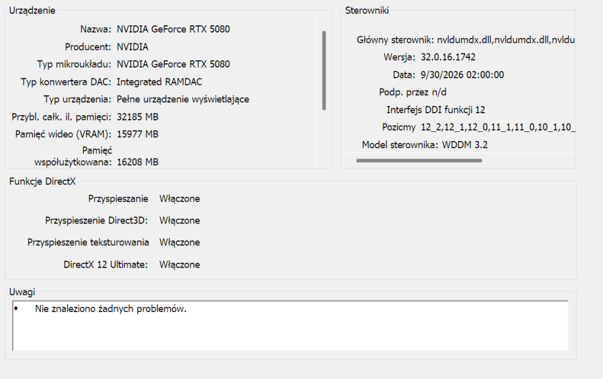
Task: Click the "Przyspieszenie Direct3D:" label
Action: tap(96, 221)
